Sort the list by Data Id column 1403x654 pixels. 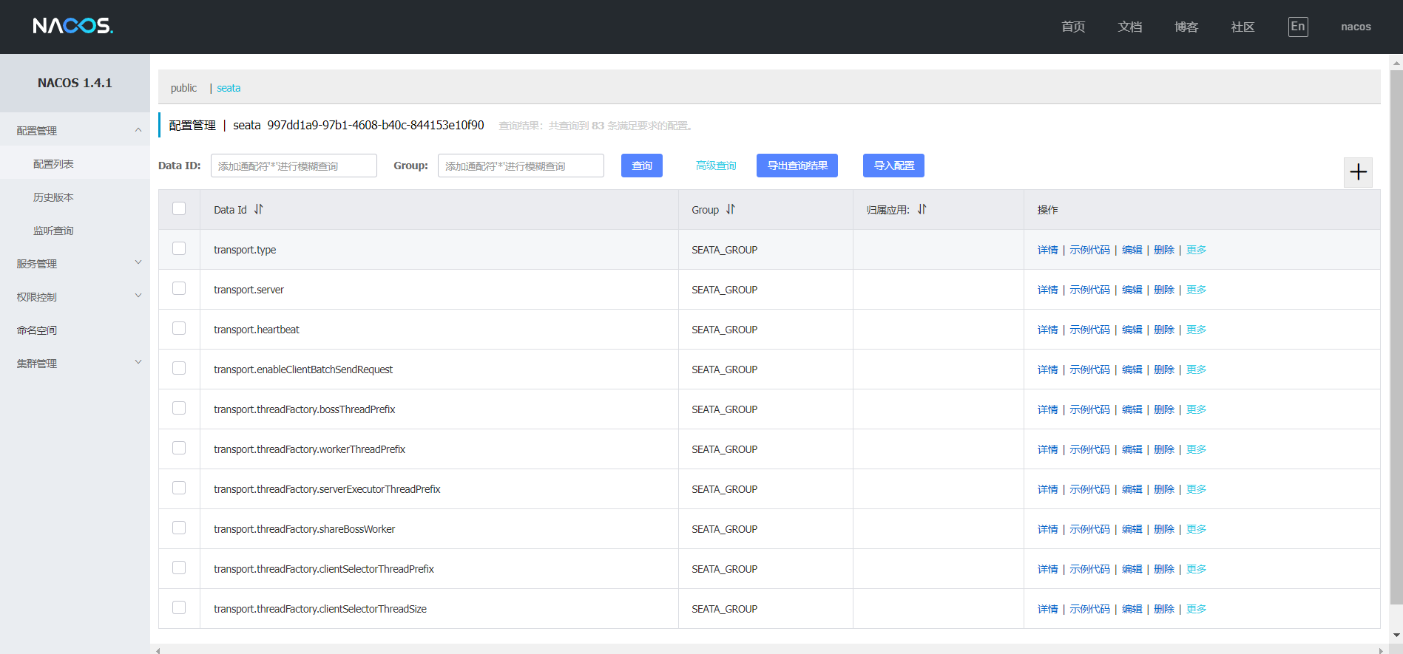click(258, 209)
